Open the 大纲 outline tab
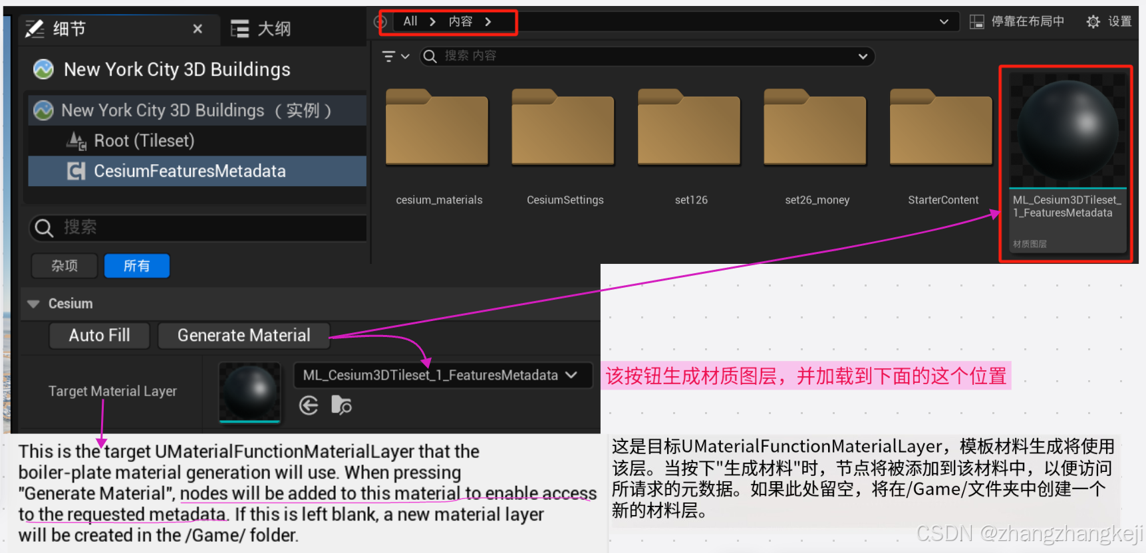Image resolution: width=1146 pixels, height=553 pixels. [261, 29]
